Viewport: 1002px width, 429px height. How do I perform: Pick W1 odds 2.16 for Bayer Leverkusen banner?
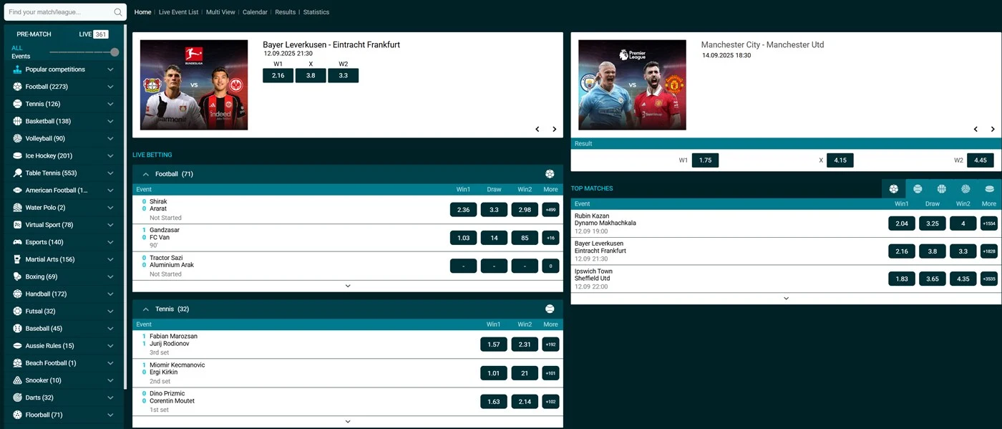[x=278, y=75]
